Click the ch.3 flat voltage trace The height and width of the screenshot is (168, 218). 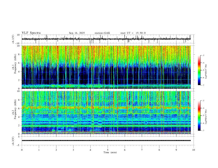[x=106, y=141]
